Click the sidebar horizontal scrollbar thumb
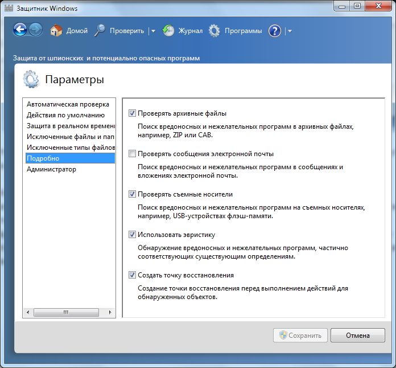The width and height of the screenshot is (396, 368). (66, 313)
